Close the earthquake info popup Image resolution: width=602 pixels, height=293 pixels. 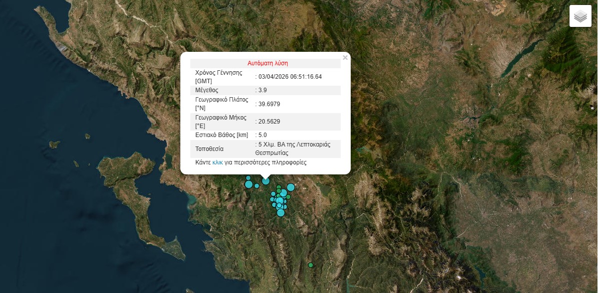pos(345,58)
